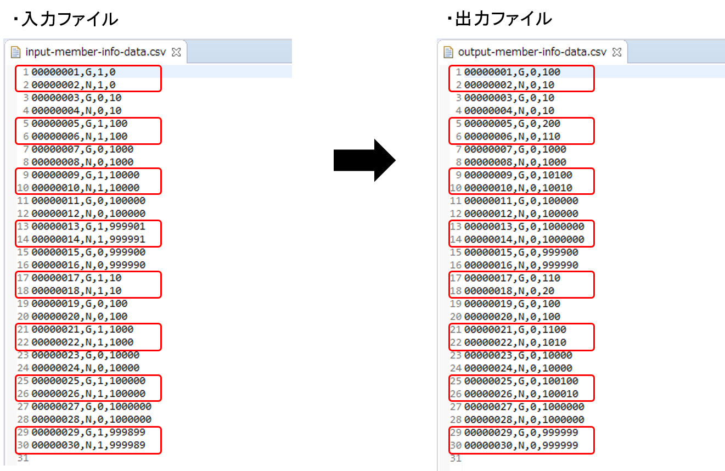Close the output-member-info-data.csv tab
The width and height of the screenshot is (725, 471).
click(x=616, y=52)
